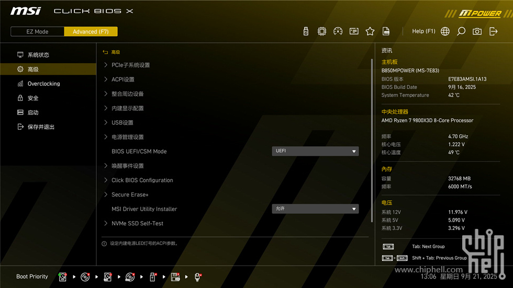Viewport: 513px width, 288px height.
Task: Click the 4.70 GHz CPU frequency value
Action: [458, 136]
